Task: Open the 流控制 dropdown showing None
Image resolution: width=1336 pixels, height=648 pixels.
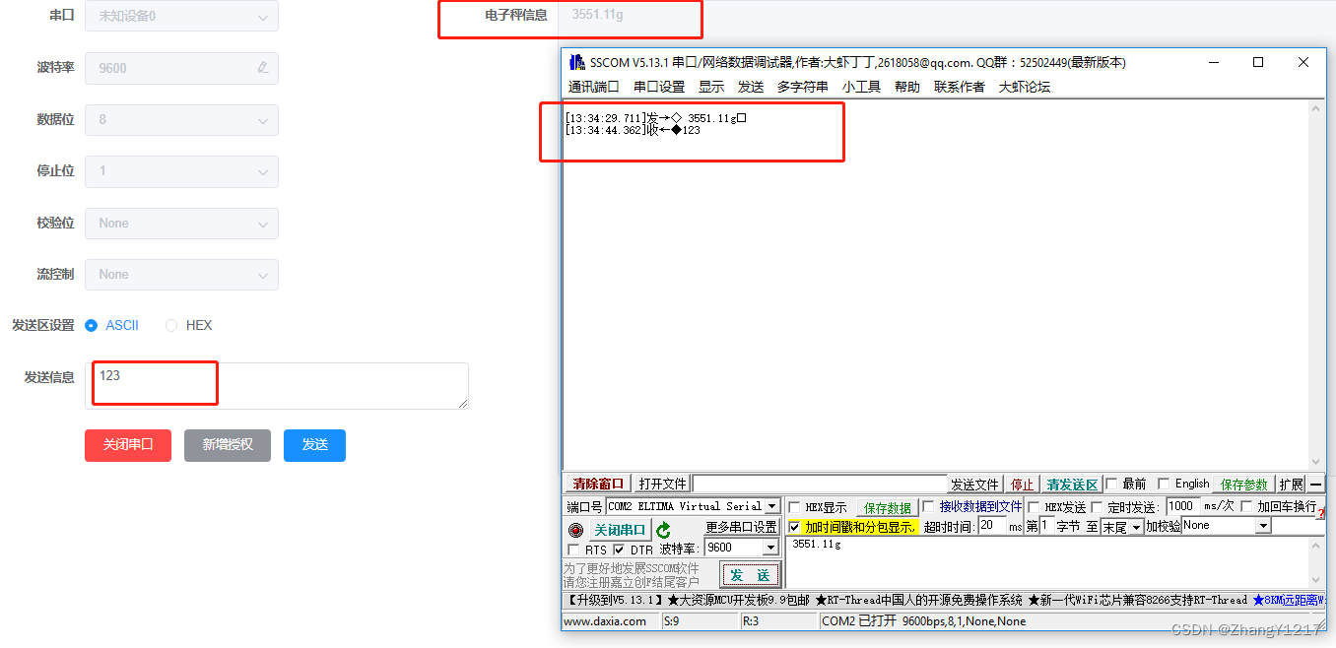Action: coord(181,274)
